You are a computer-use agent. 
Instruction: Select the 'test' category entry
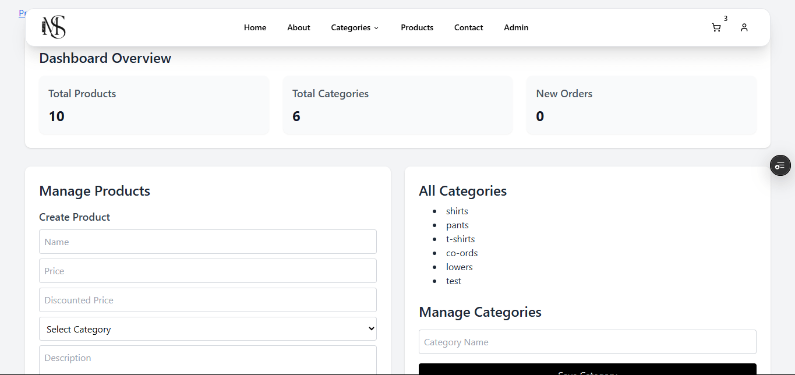(454, 281)
